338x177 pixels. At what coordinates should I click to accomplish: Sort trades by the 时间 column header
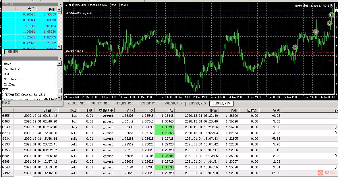[47, 110]
